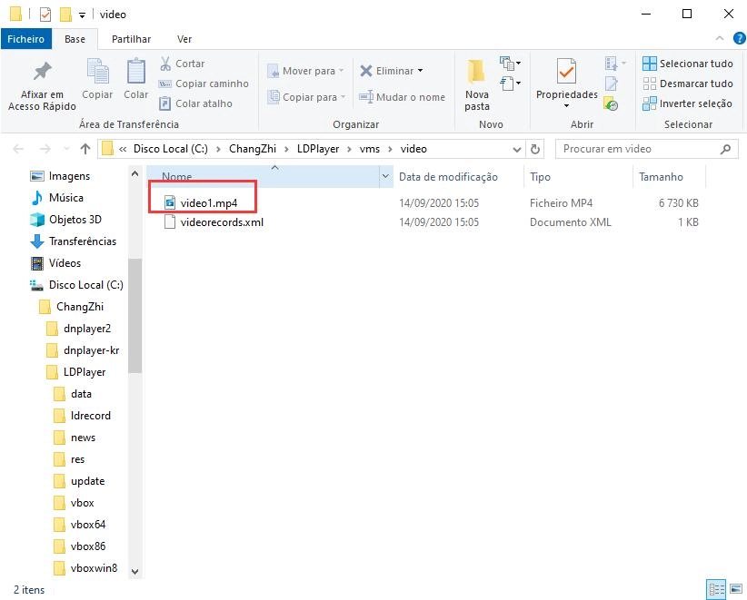
Task: Click Inverter seleção button
Action: coord(687,103)
